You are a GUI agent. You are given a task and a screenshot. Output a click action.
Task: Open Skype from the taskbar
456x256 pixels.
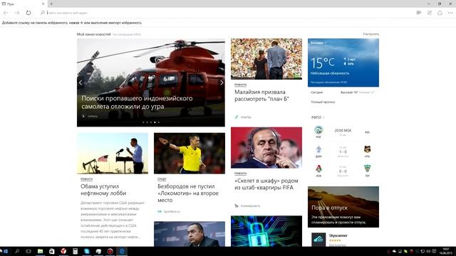(x=87, y=251)
